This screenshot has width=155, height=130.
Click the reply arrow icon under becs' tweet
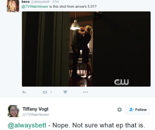(x=24, y=92)
